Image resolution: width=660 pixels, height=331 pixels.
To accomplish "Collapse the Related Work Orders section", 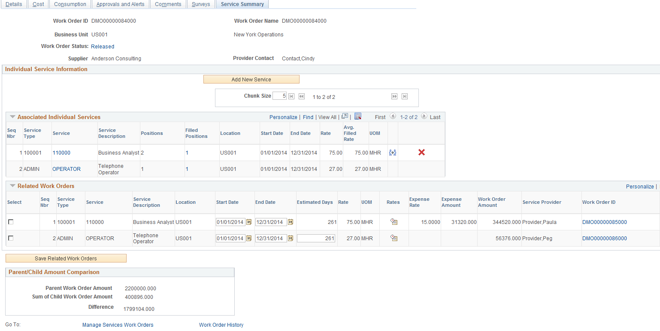I will 12,186.
